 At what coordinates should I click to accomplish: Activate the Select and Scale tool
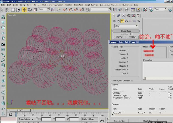point(35,10)
